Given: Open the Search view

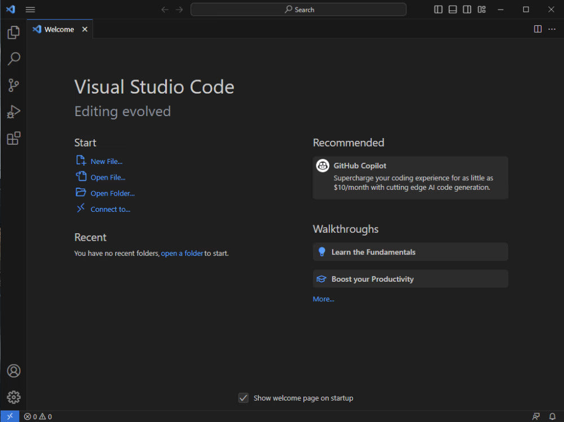Looking at the screenshot, I should (14, 59).
